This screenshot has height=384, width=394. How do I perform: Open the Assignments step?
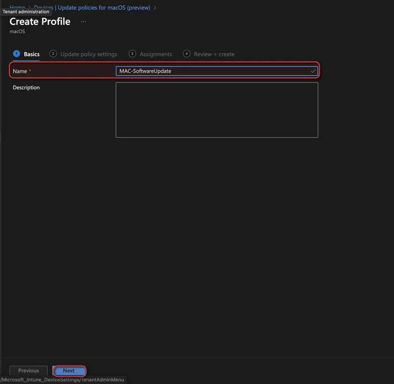pos(150,54)
